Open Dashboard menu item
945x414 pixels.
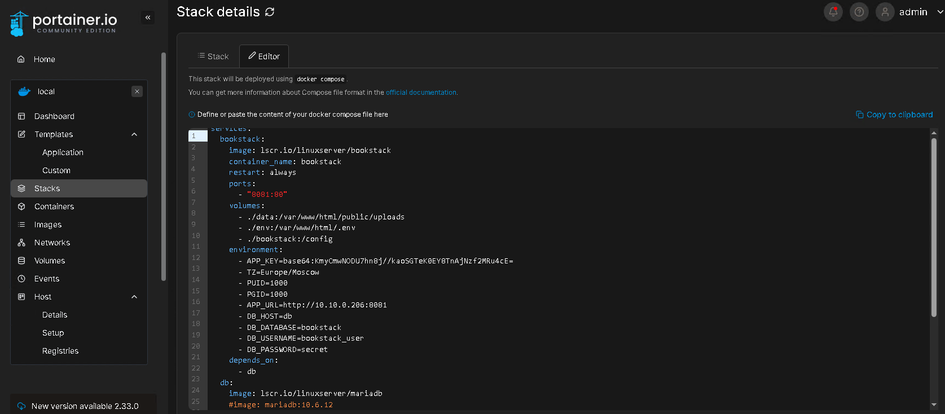click(x=54, y=116)
